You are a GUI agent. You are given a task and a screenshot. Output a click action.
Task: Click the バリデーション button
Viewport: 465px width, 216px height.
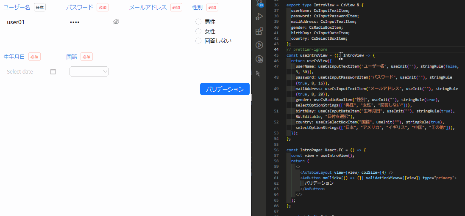(x=225, y=89)
